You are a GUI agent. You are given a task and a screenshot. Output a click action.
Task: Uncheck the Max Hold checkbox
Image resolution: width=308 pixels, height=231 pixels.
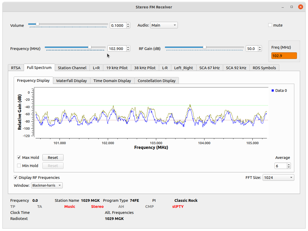[x=19, y=158]
